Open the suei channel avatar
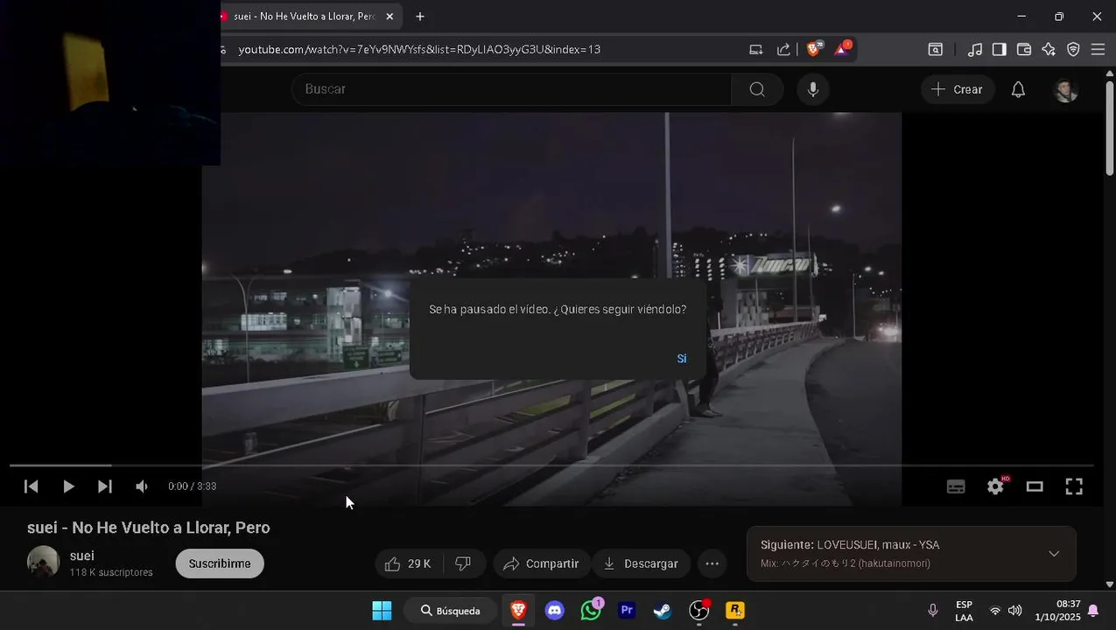The height and width of the screenshot is (630, 1116). 44,563
